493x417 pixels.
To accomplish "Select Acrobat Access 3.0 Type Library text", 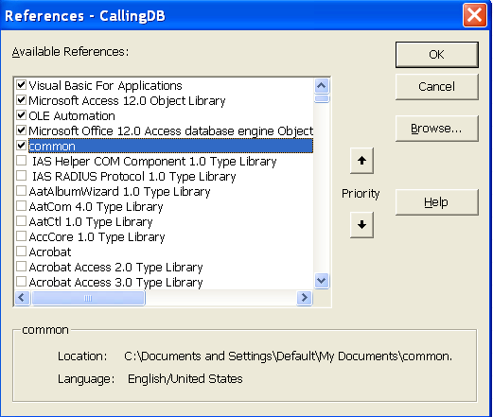I will (x=115, y=283).
